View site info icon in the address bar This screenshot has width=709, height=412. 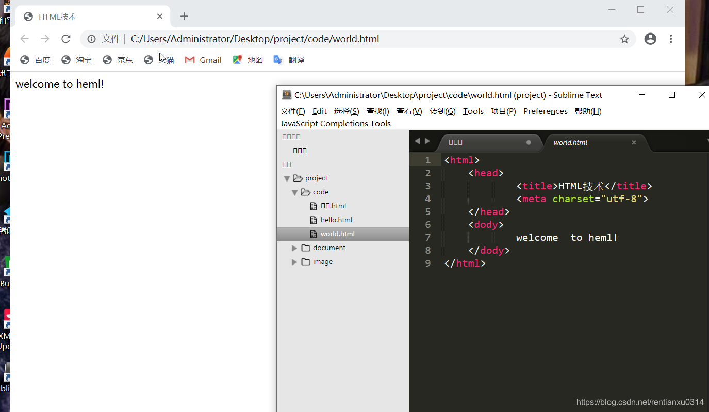pyautogui.click(x=91, y=39)
